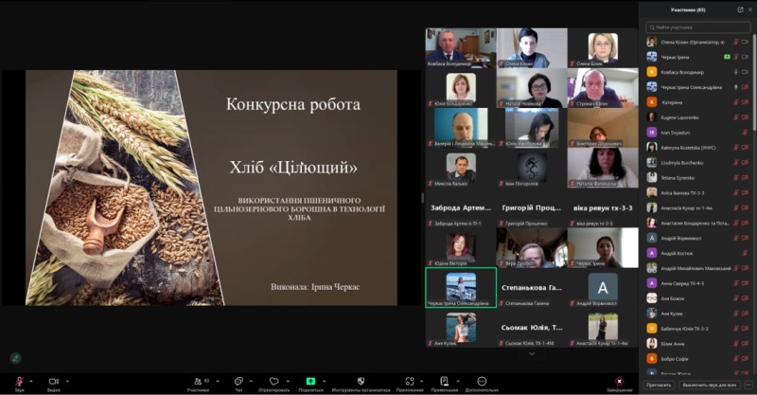Screen dimensions: 757x395
Task: Open reactions with the heart icon
Action: point(273,382)
